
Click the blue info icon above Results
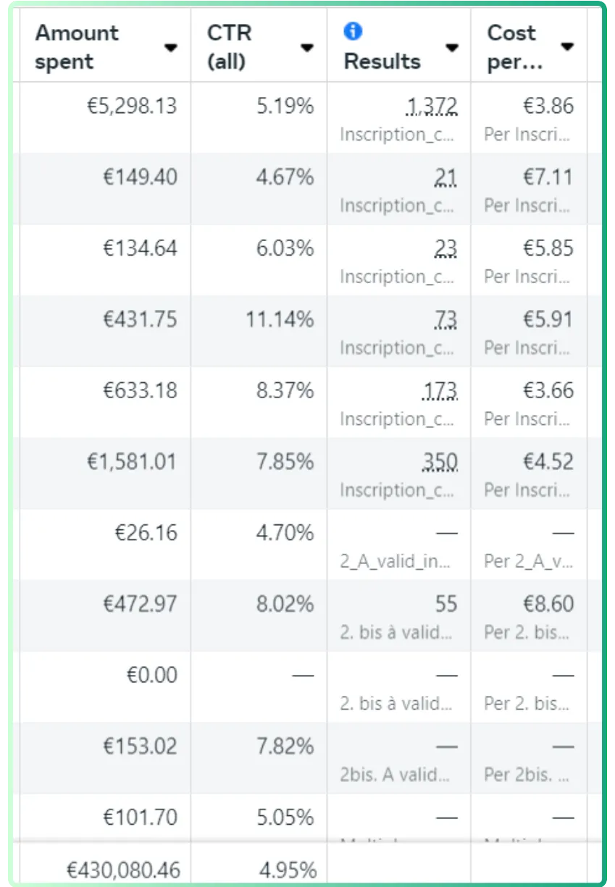(353, 31)
